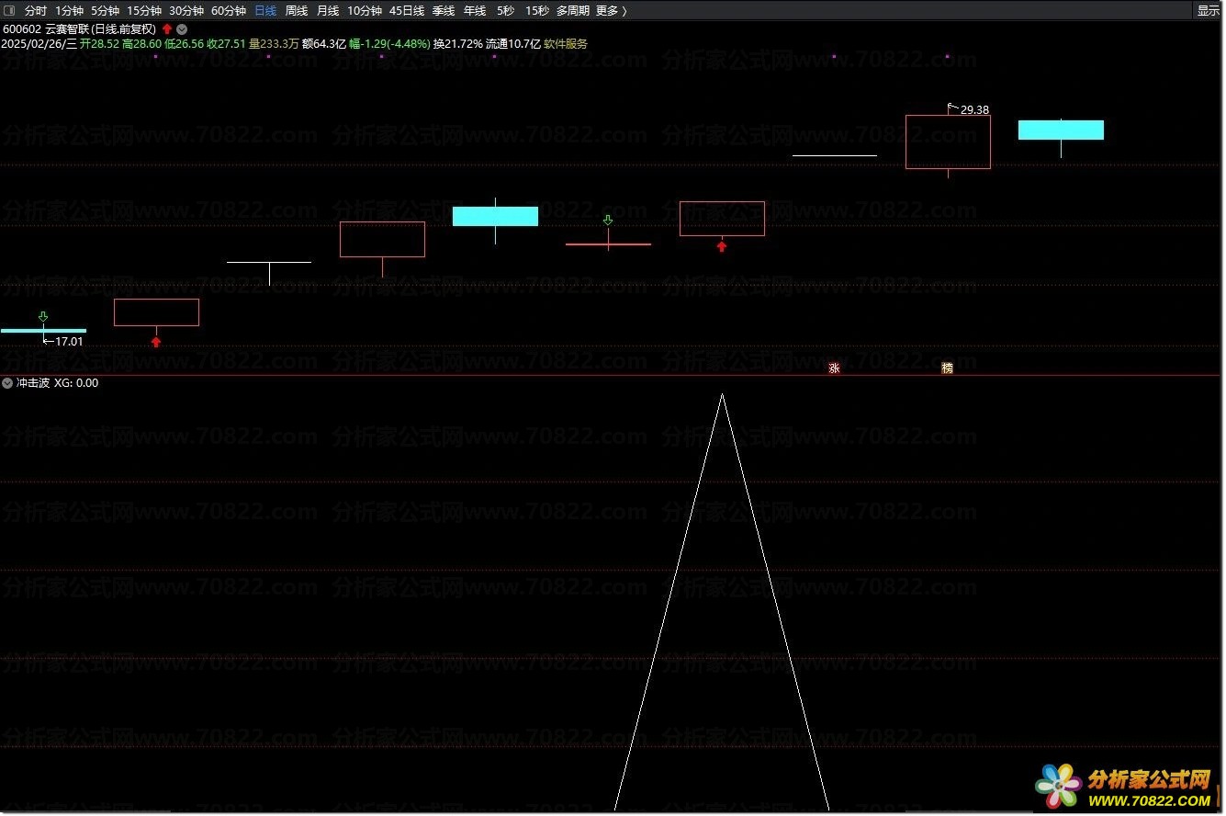Click the 29.38 high price label
1226x816 pixels.
(974, 109)
